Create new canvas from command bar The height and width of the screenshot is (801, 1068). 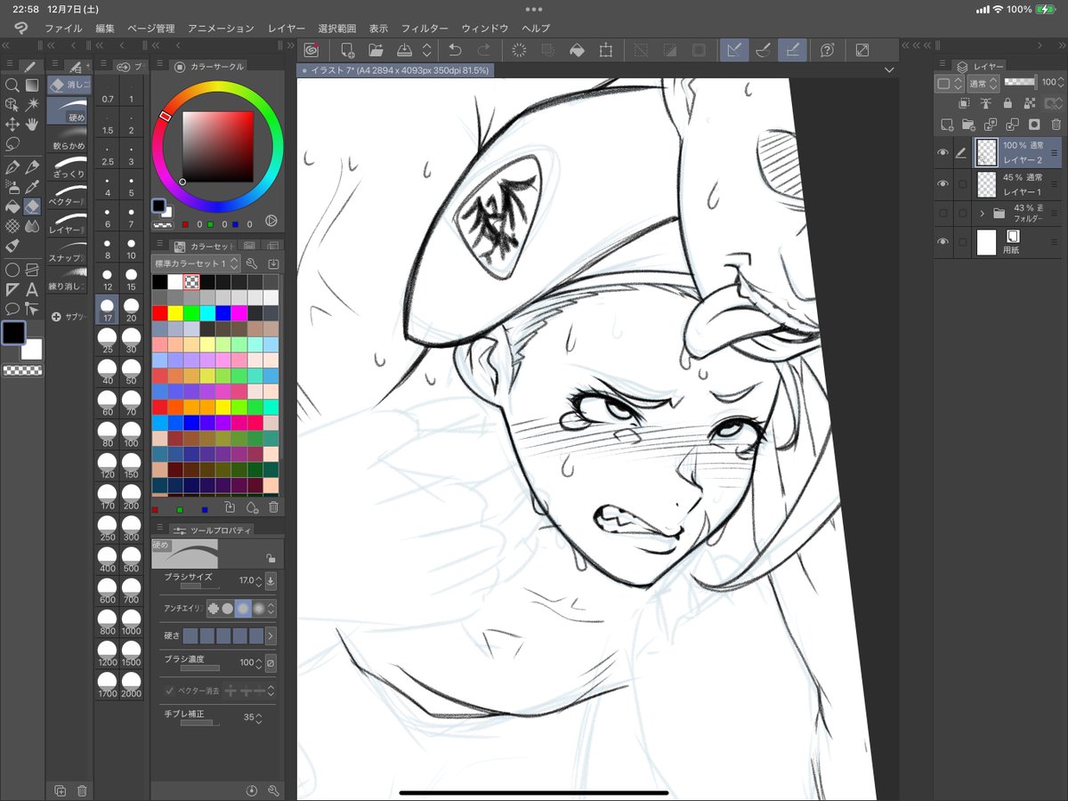(348, 50)
